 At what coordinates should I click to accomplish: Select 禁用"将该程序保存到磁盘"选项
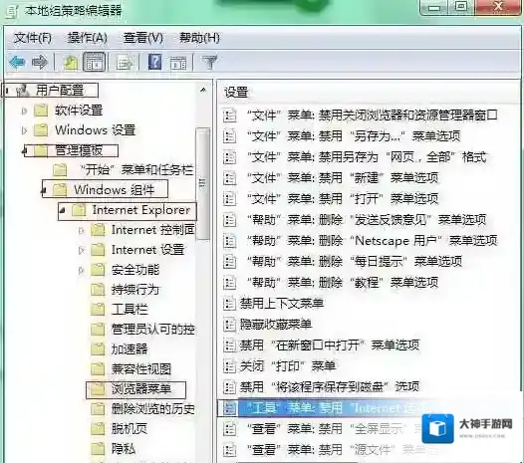coord(330,387)
